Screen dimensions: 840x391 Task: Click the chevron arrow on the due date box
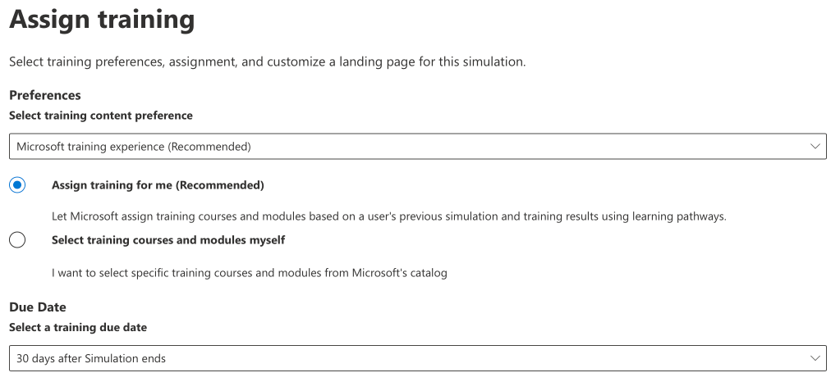click(x=815, y=358)
